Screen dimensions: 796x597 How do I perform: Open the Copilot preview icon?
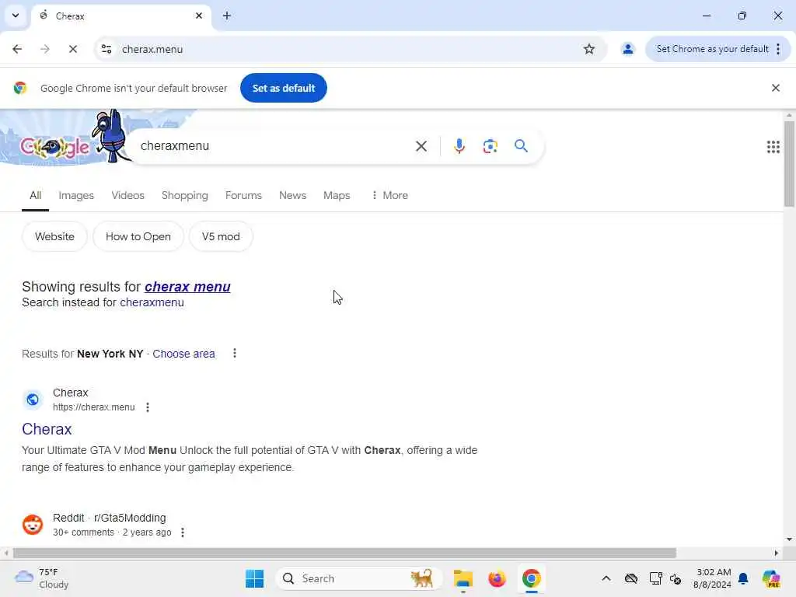pos(771,578)
